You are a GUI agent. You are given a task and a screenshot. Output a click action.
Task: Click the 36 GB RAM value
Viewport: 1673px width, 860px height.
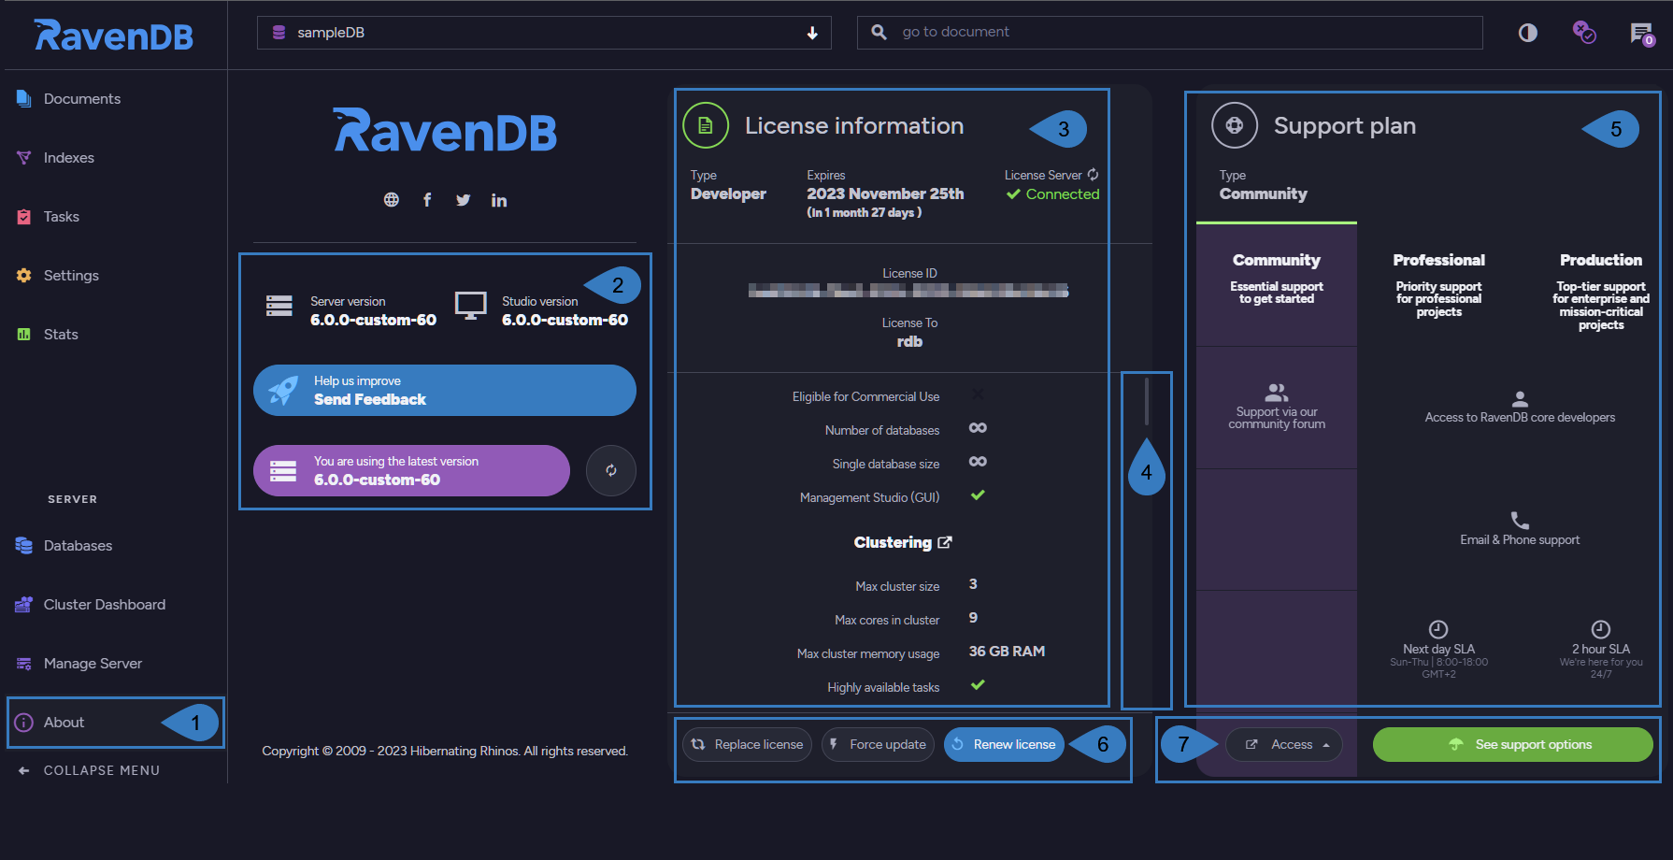[1007, 652]
